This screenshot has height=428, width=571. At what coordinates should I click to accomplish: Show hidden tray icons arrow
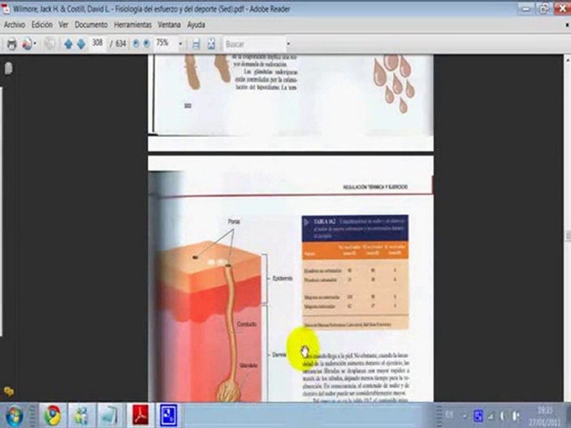point(465,416)
